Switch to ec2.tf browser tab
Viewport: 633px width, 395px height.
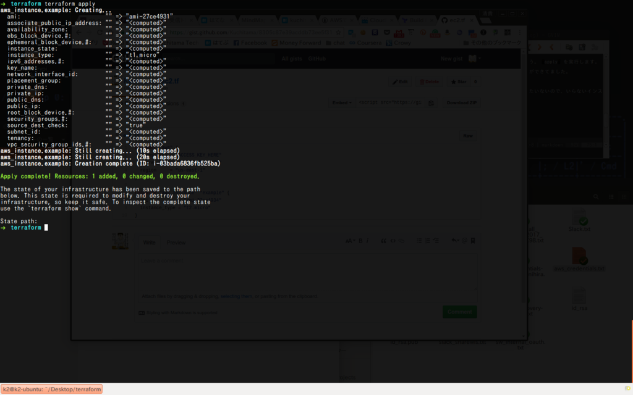pos(457,20)
